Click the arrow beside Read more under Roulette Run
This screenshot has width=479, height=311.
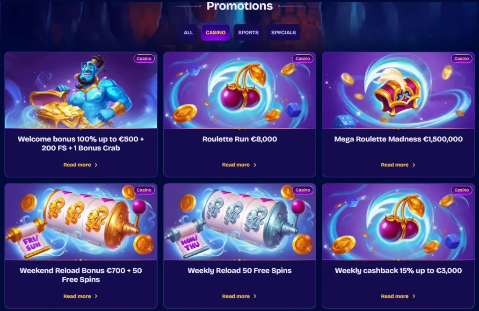click(x=255, y=165)
